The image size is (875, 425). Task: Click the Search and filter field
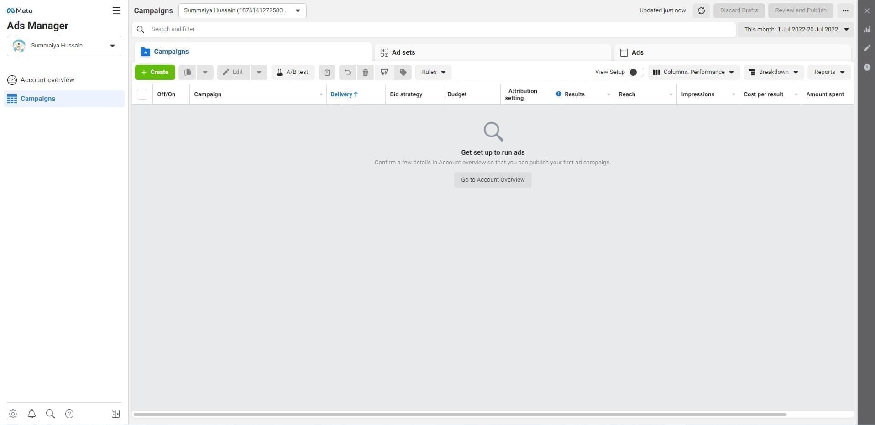click(x=434, y=29)
